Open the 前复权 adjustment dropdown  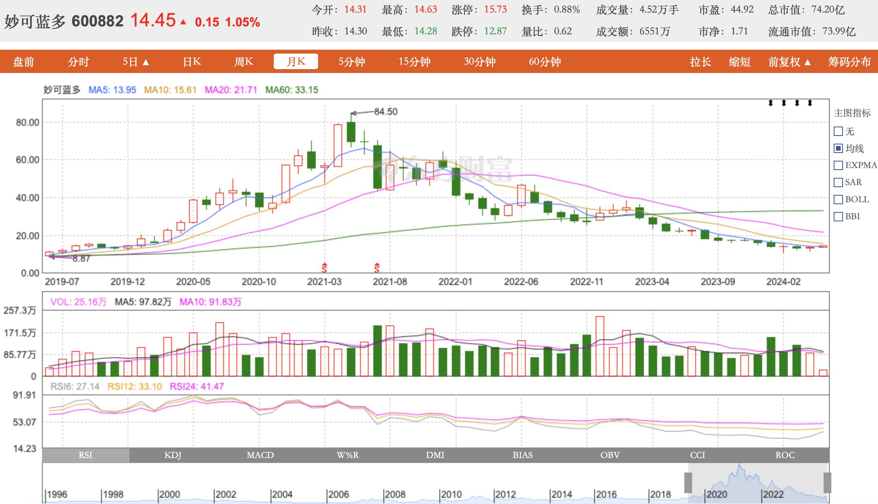click(x=789, y=62)
